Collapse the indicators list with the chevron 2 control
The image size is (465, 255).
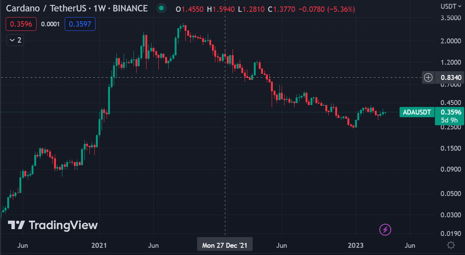(15, 40)
